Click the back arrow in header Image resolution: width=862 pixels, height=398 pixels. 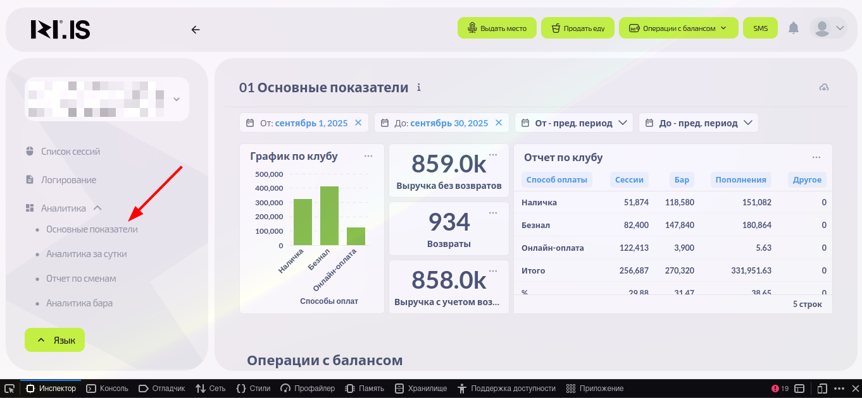coord(196,29)
